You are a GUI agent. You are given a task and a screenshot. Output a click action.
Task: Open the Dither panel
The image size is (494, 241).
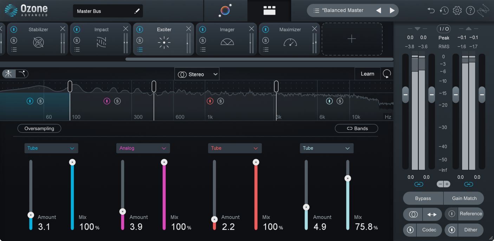(470, 230)
